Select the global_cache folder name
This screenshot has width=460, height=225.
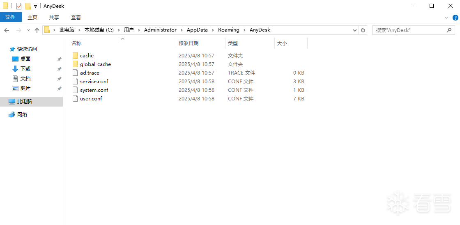tap(95, 64)
